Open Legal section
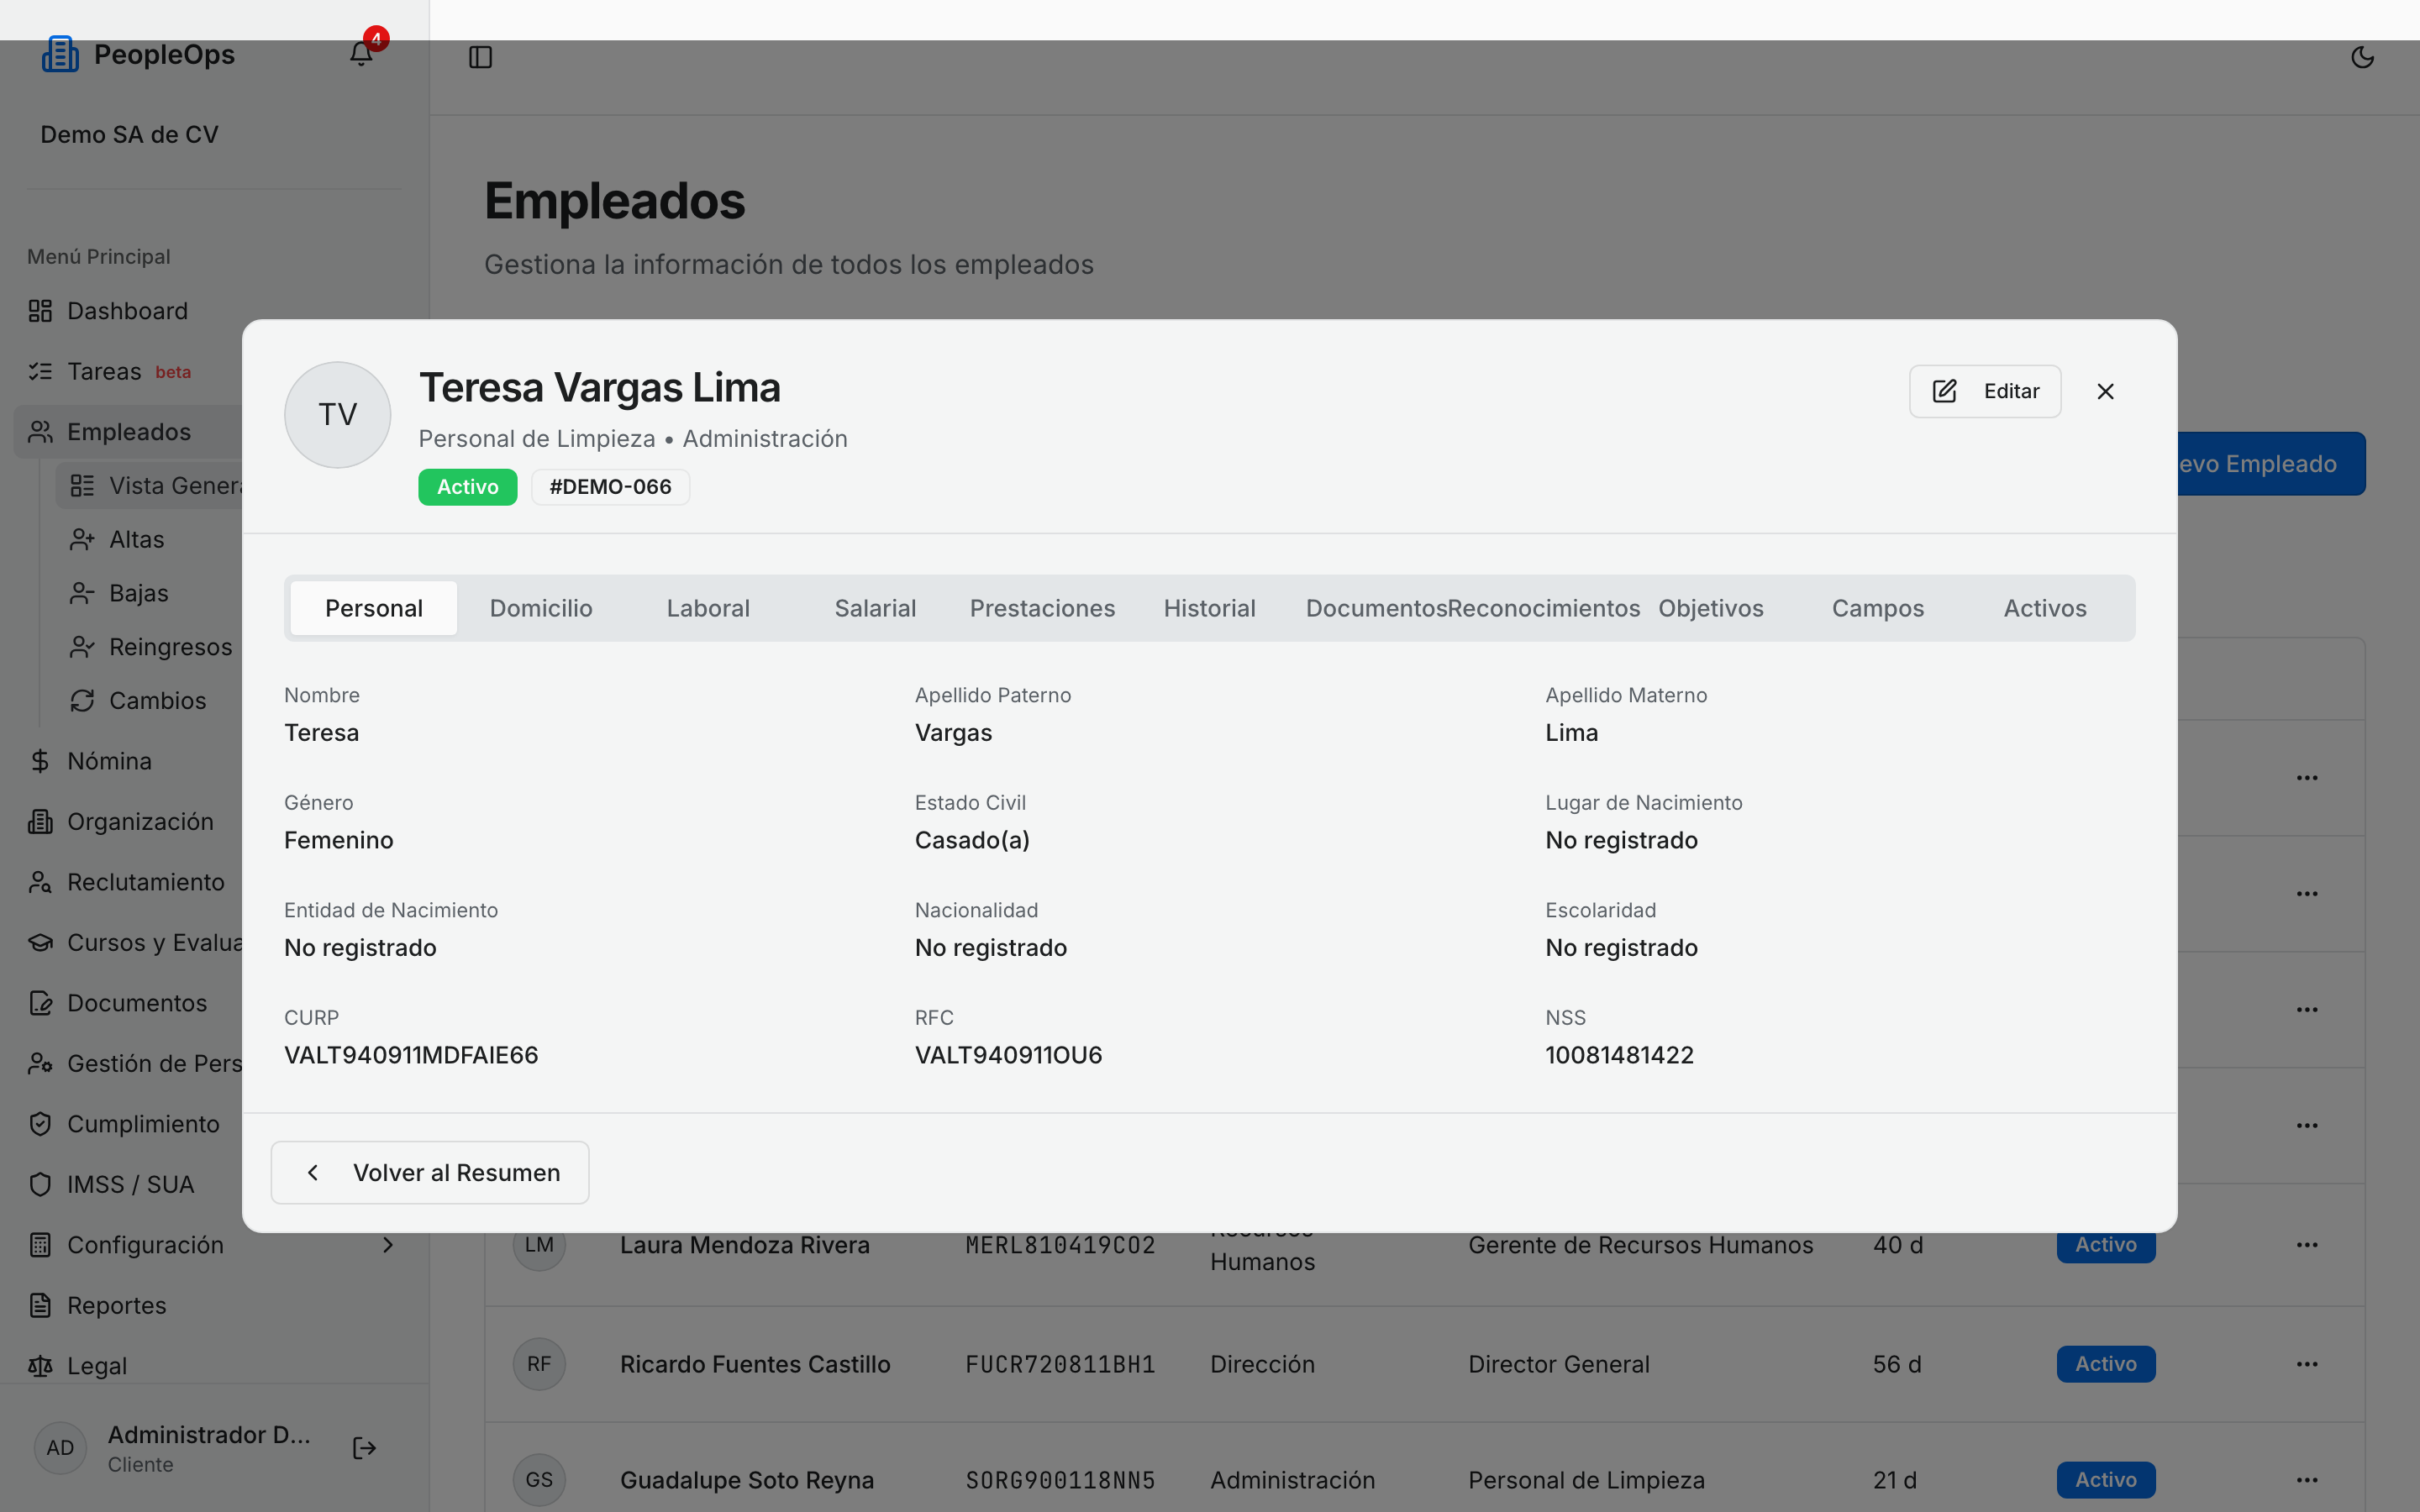This screenshot has width=2420, height=1512. pos(96,1366)
